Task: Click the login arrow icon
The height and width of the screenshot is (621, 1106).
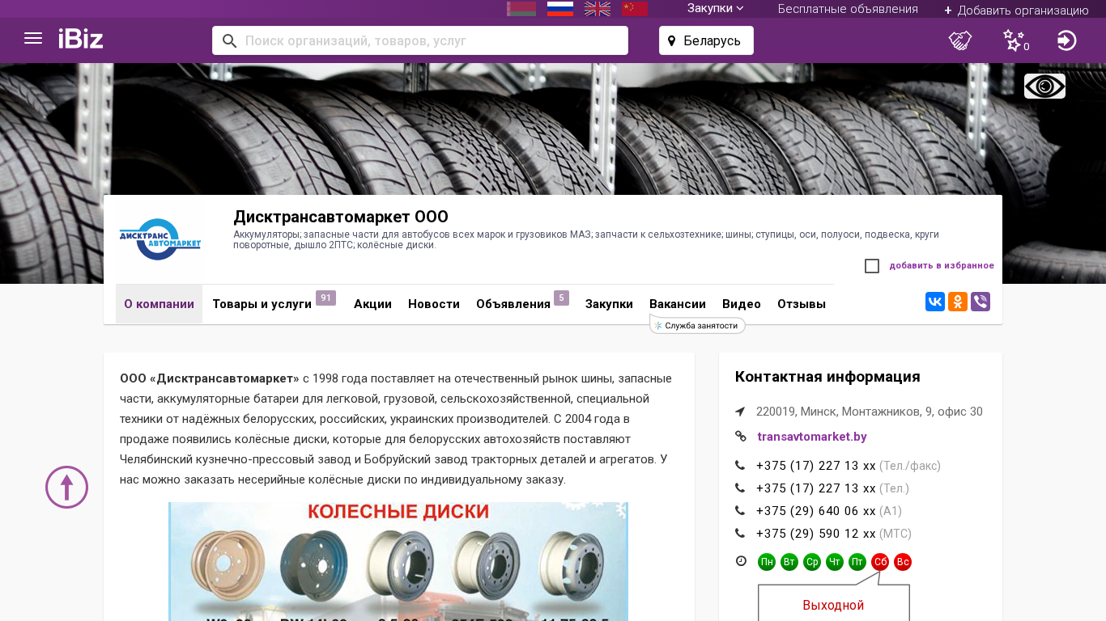Action: pyautogui.click(x=1067, y=40)
